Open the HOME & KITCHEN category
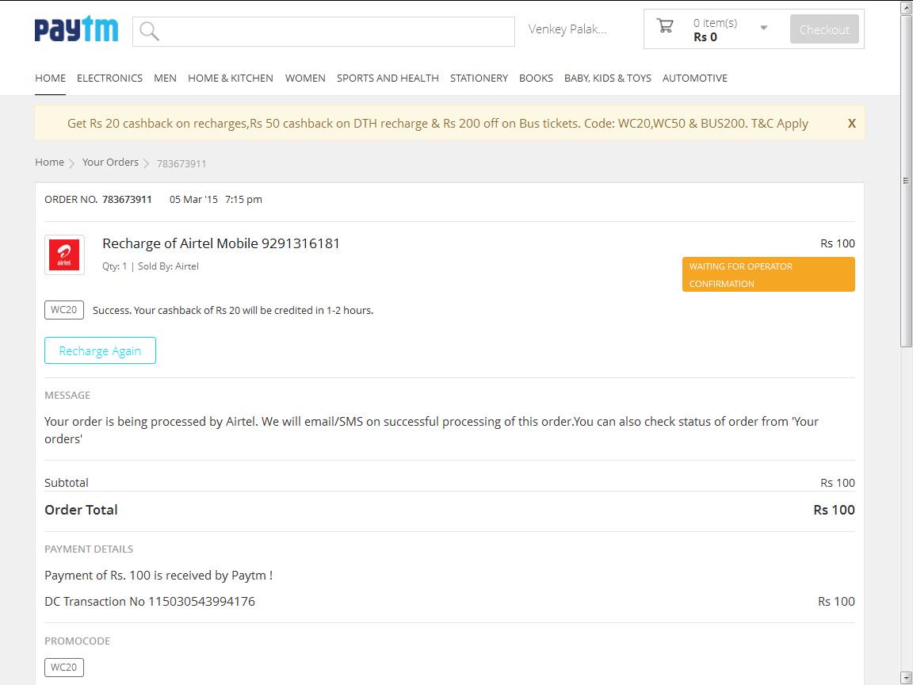The height and width of the screenshot is (685, 913). tap(230, 78)
